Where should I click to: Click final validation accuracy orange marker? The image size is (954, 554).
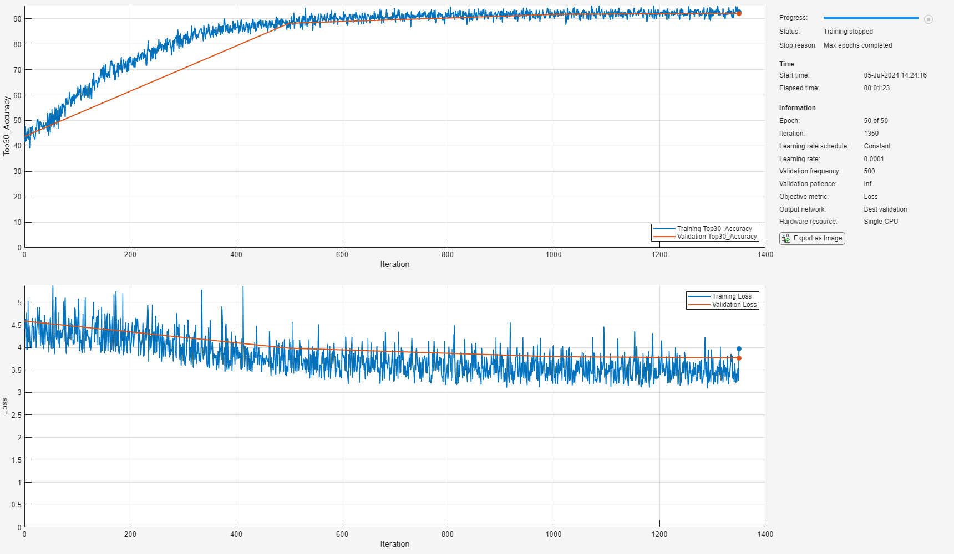pos(739,13)
